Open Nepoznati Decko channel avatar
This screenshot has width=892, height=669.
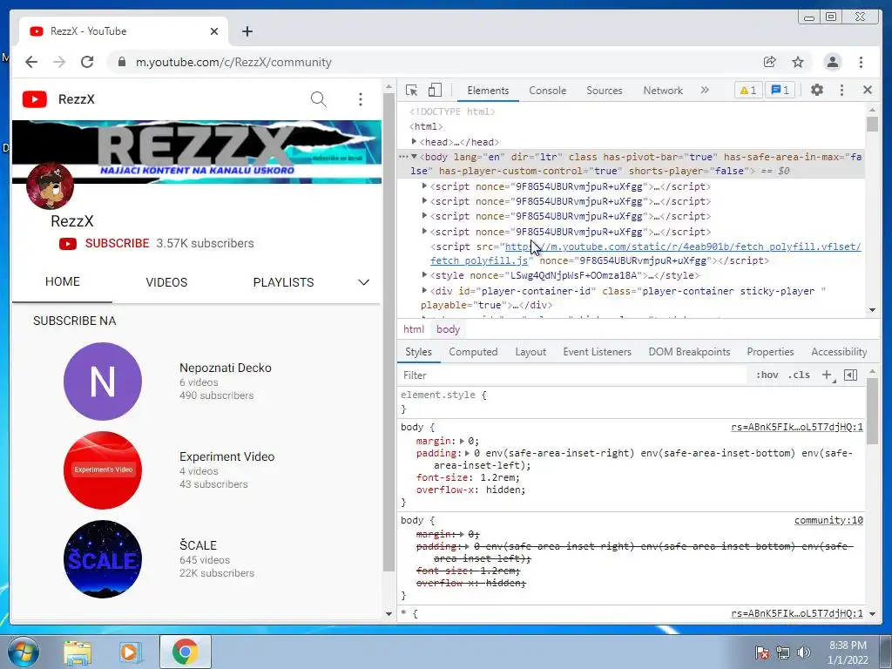click(x=103, y=382)
